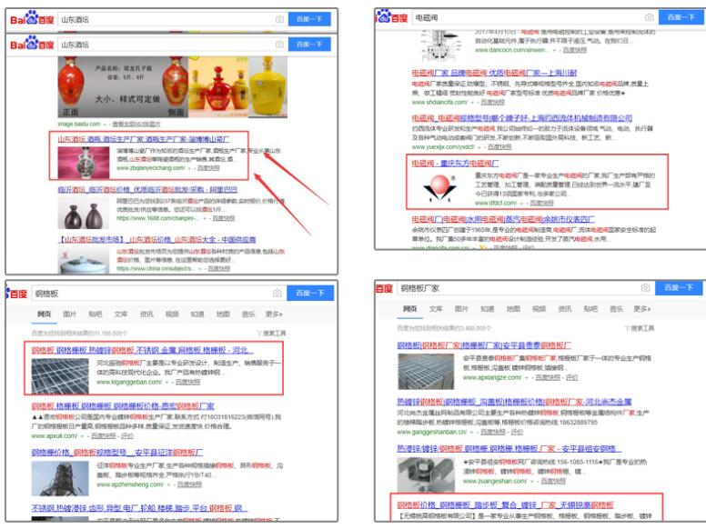
Task: Select 视频 tab in 钢格板厂家 search panel
Action: tap(539, 309)
